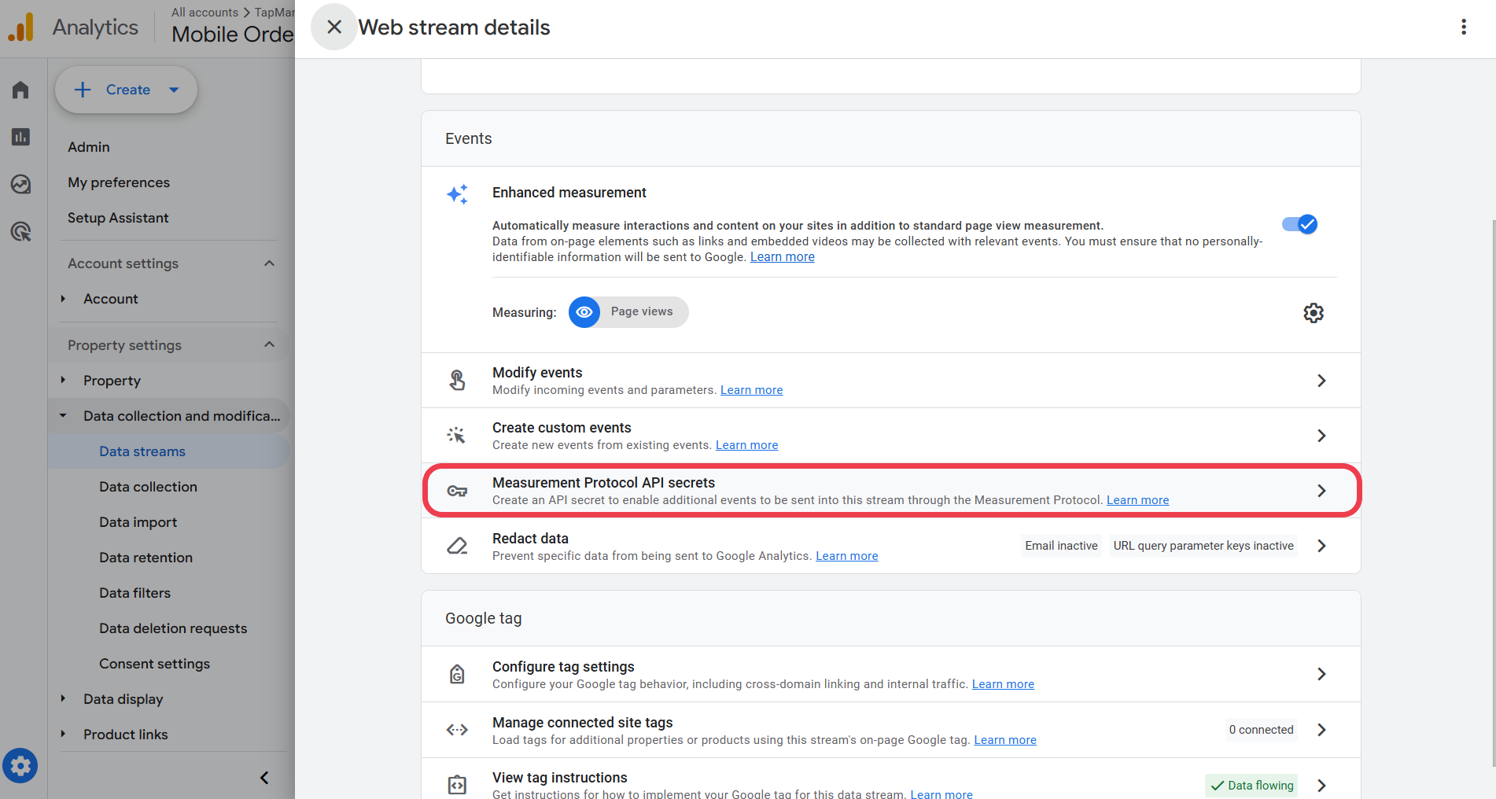Screen dimensions: 1496x799
Task: Open Data import menu item
Action: click(x=138, y=522)
